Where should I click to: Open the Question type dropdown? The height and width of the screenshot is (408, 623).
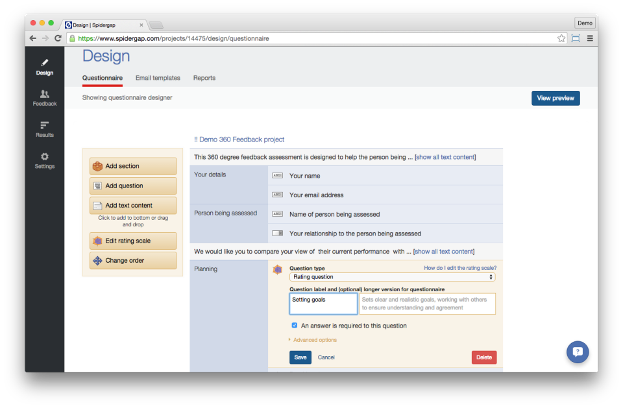pyautogui.click(x=392, y=277)
